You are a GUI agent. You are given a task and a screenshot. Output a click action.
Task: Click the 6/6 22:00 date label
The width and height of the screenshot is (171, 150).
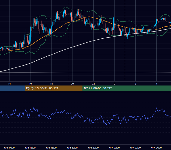[x=93, y=147]
